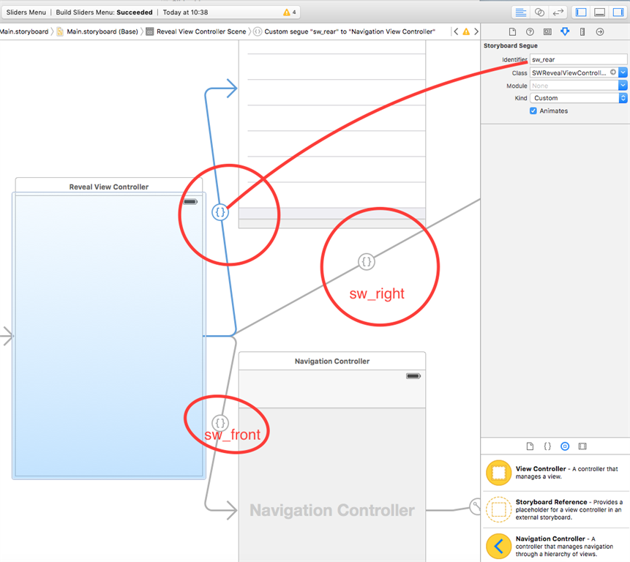This screenshot has width=630, height=562.
Task: Select Storyboard Reference library object
Action: [555, 509]
